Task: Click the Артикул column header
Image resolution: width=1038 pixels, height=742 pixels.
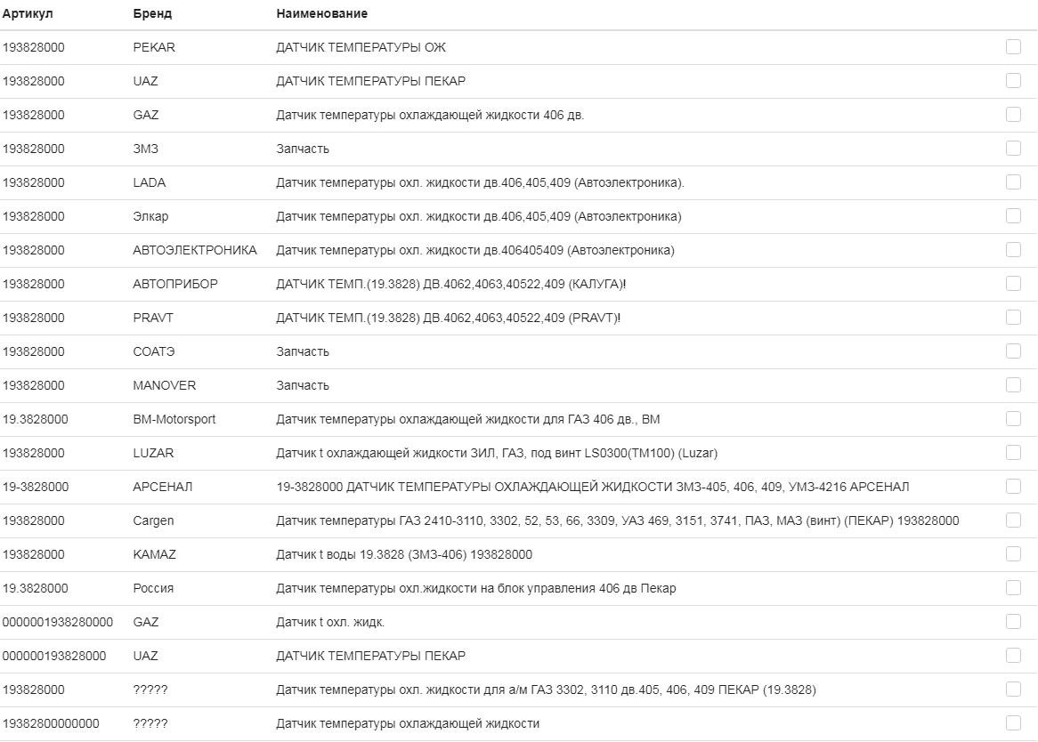Action: 28,13
